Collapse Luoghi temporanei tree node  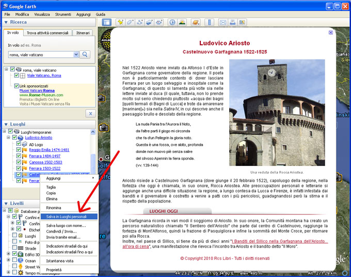click(4, 131)
